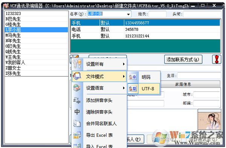The width and height of the screenshot is (226, 148).
Task: Open the 设置所有 submenu
Action: coord(99,64)
